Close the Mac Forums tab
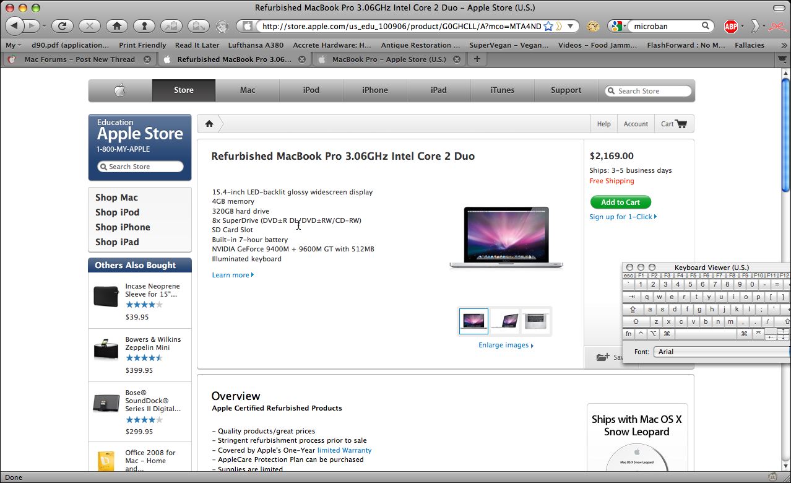 click(x=147, y=59)
